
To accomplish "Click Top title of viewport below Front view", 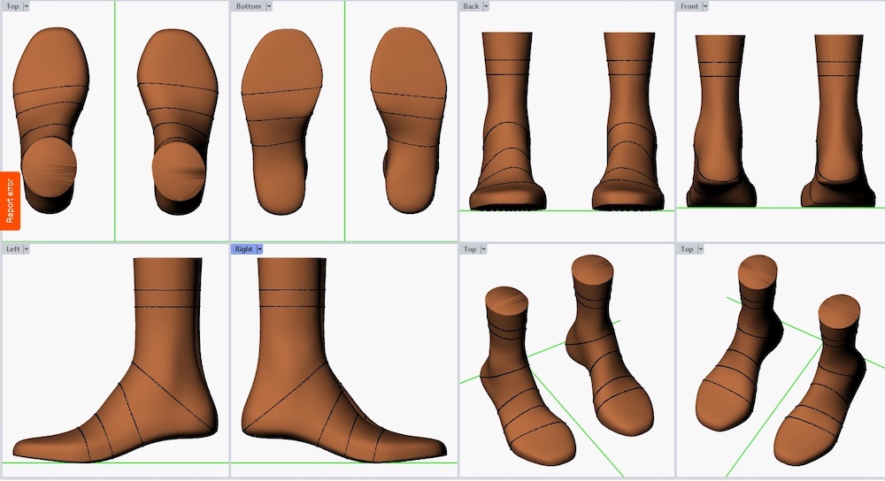I will (687, 249).
